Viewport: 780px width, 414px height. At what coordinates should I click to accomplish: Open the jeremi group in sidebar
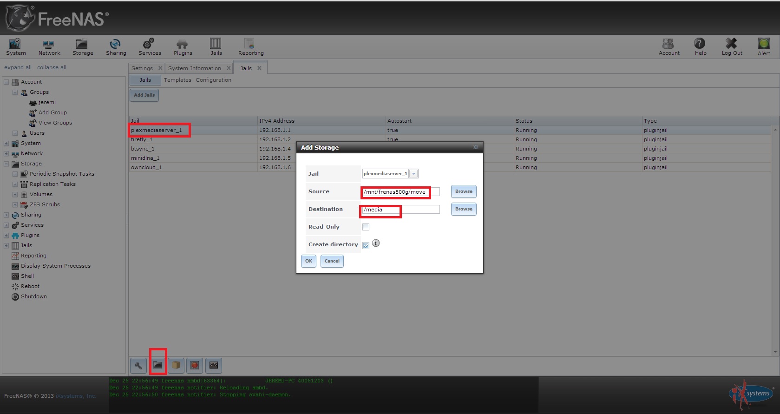tap(47, 102)
